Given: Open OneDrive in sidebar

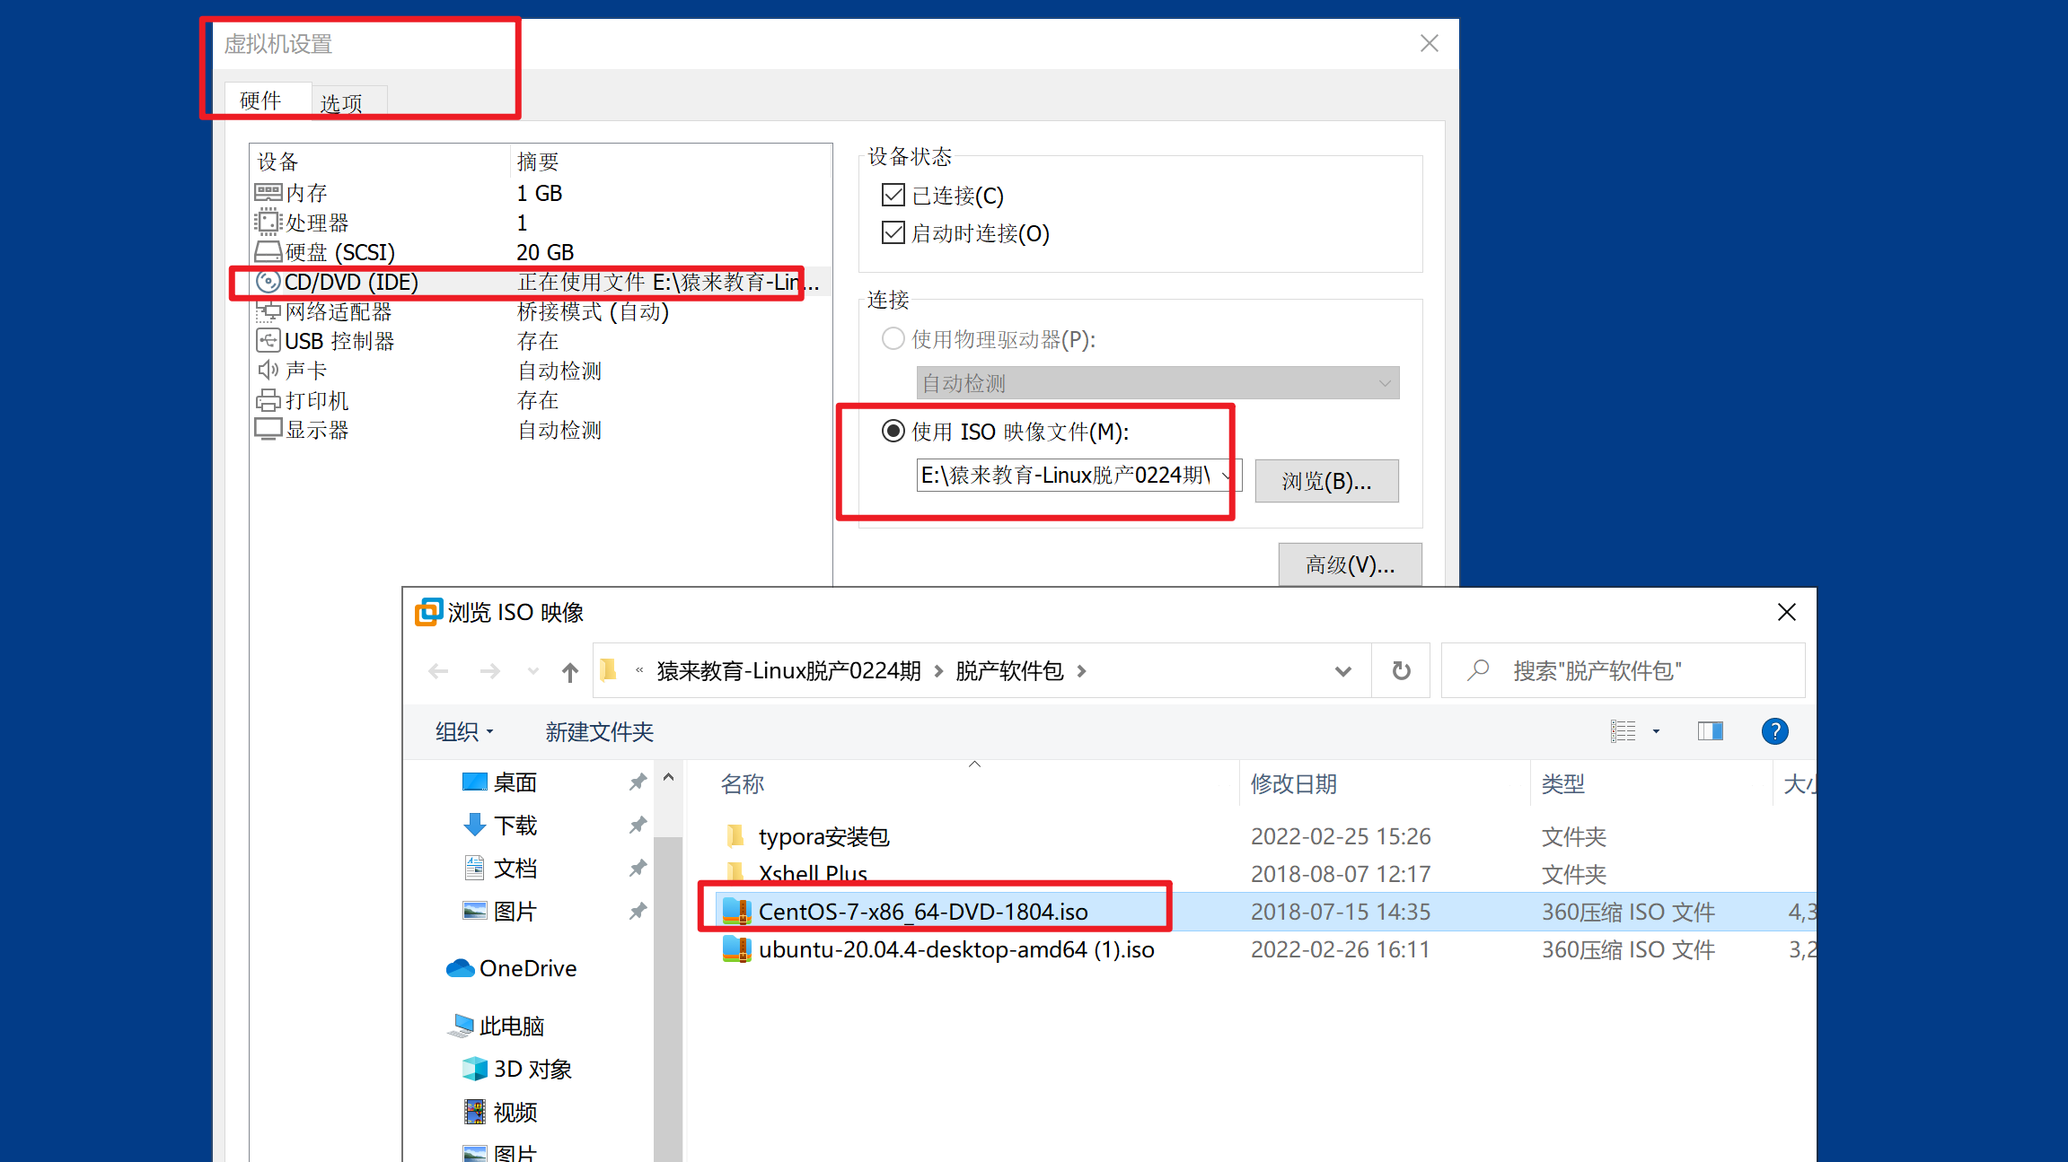Looking at the screenshot, I should click(x=512, y=968).
